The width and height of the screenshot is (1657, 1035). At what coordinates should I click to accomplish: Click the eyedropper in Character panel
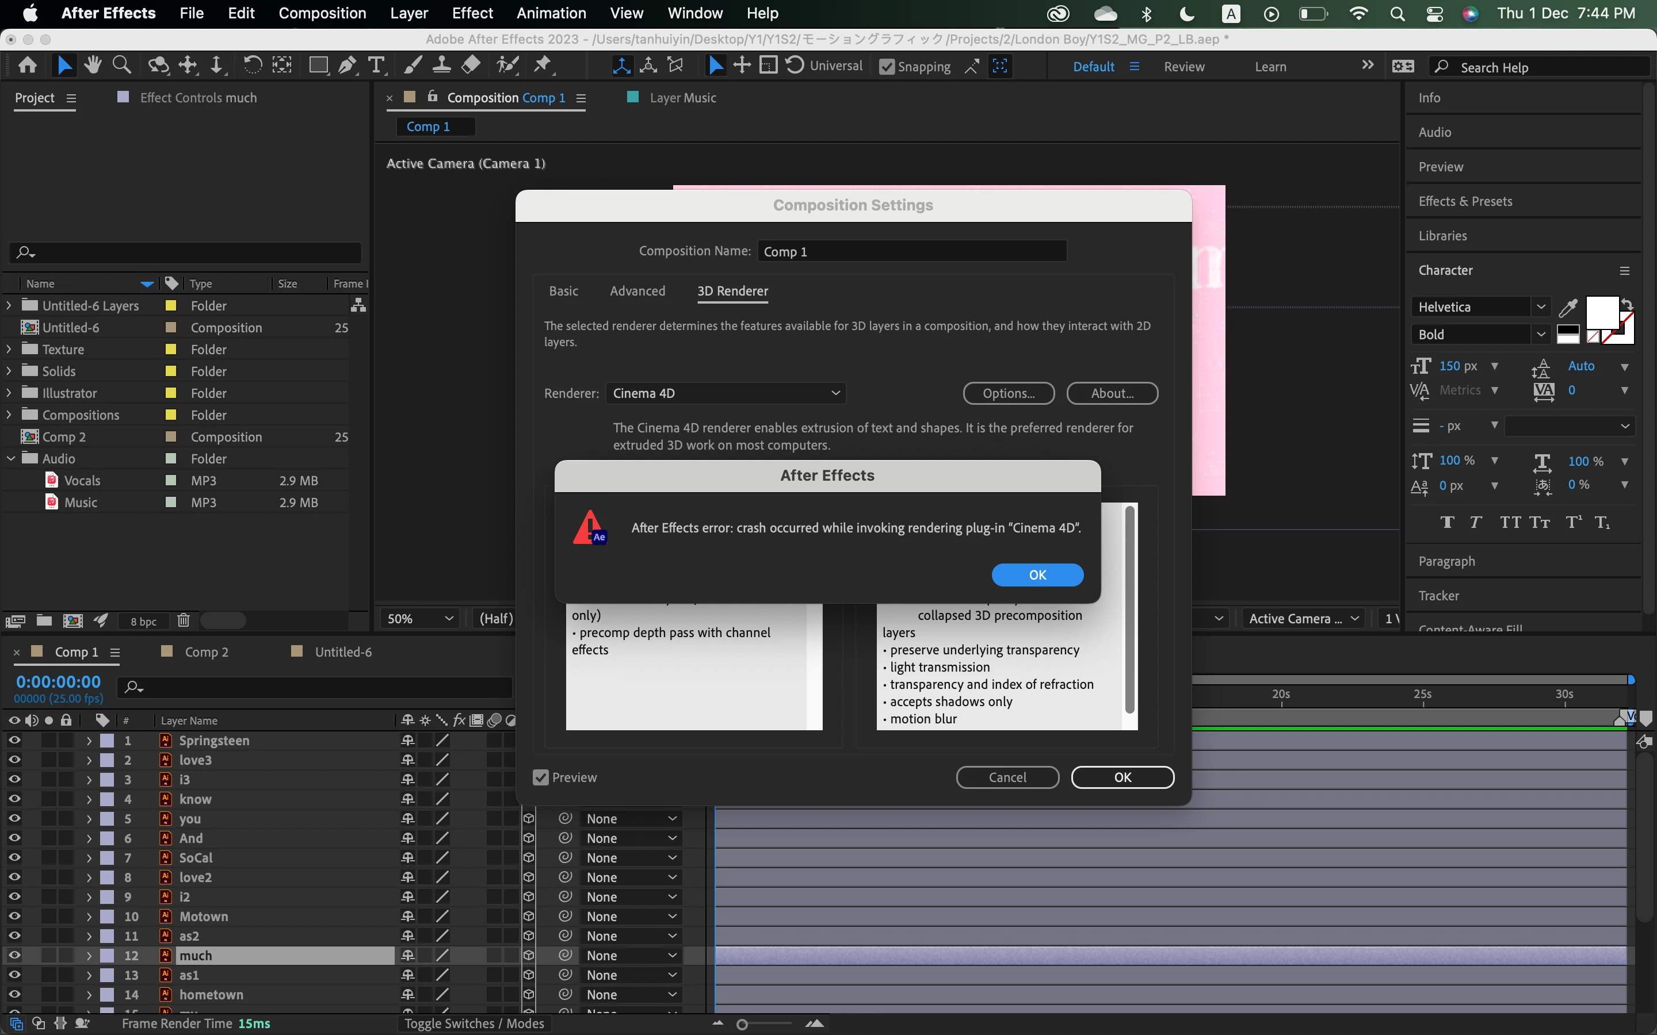coord(1568,308)
